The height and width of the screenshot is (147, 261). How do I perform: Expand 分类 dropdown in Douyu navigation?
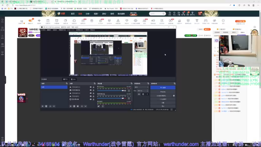pyautogui.click(x=88, y=14)
